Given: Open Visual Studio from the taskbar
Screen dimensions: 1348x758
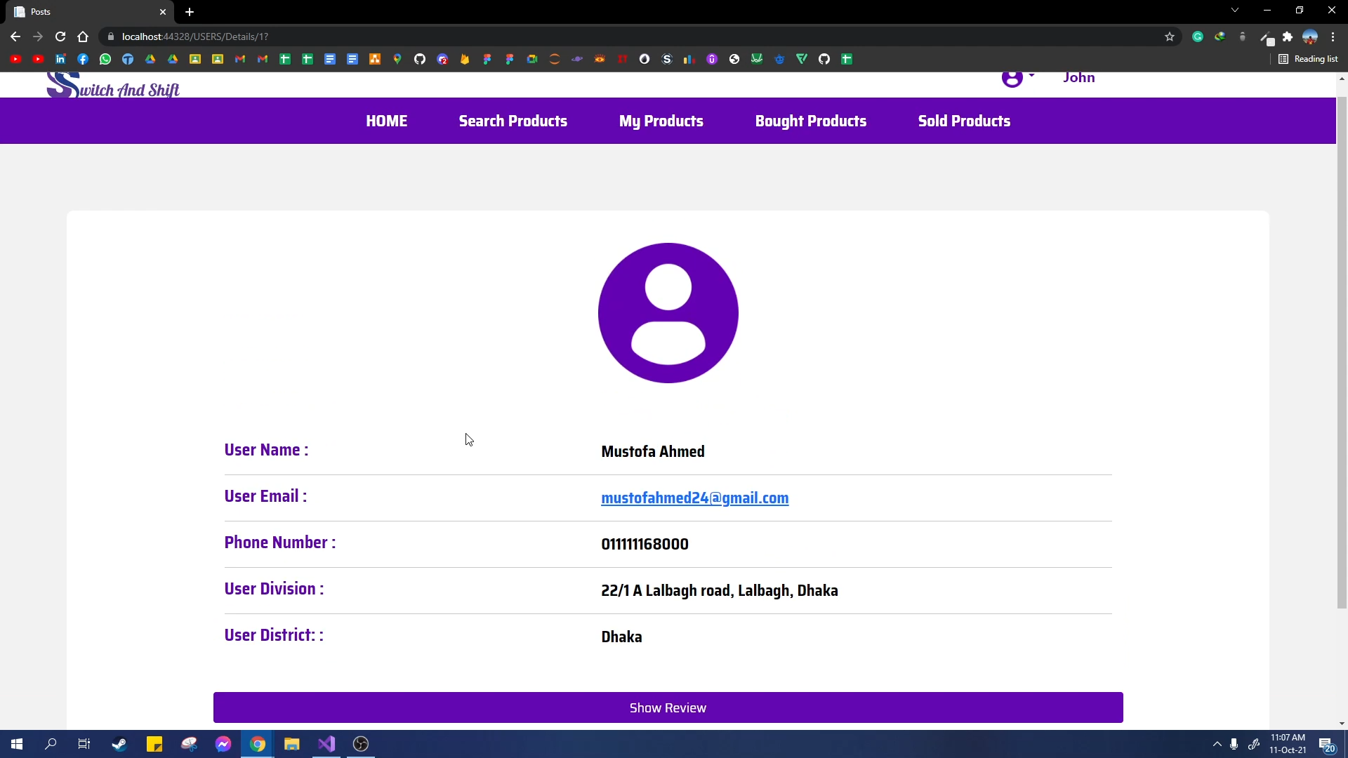Looking at the screenshot, I should [326, 744].
